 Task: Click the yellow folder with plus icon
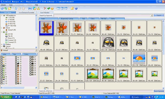tap(10, 8)
